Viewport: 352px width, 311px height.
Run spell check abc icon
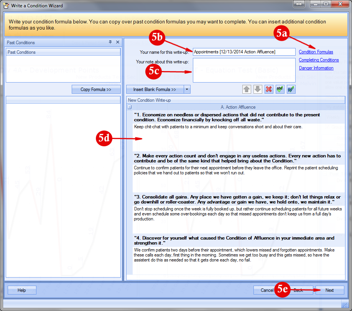click(x=280, y=89)
